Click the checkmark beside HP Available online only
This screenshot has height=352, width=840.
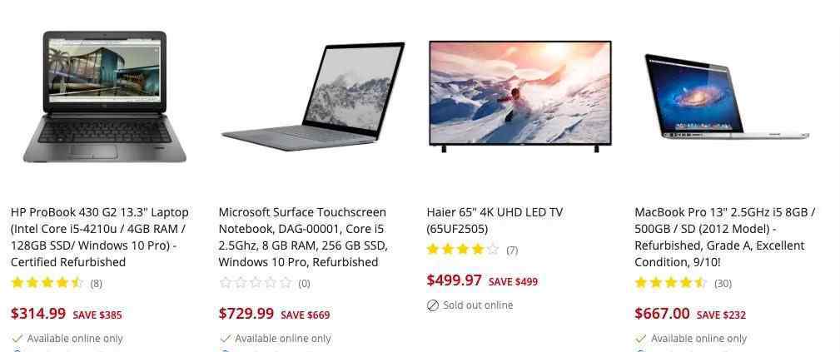(x=17, y=339)
